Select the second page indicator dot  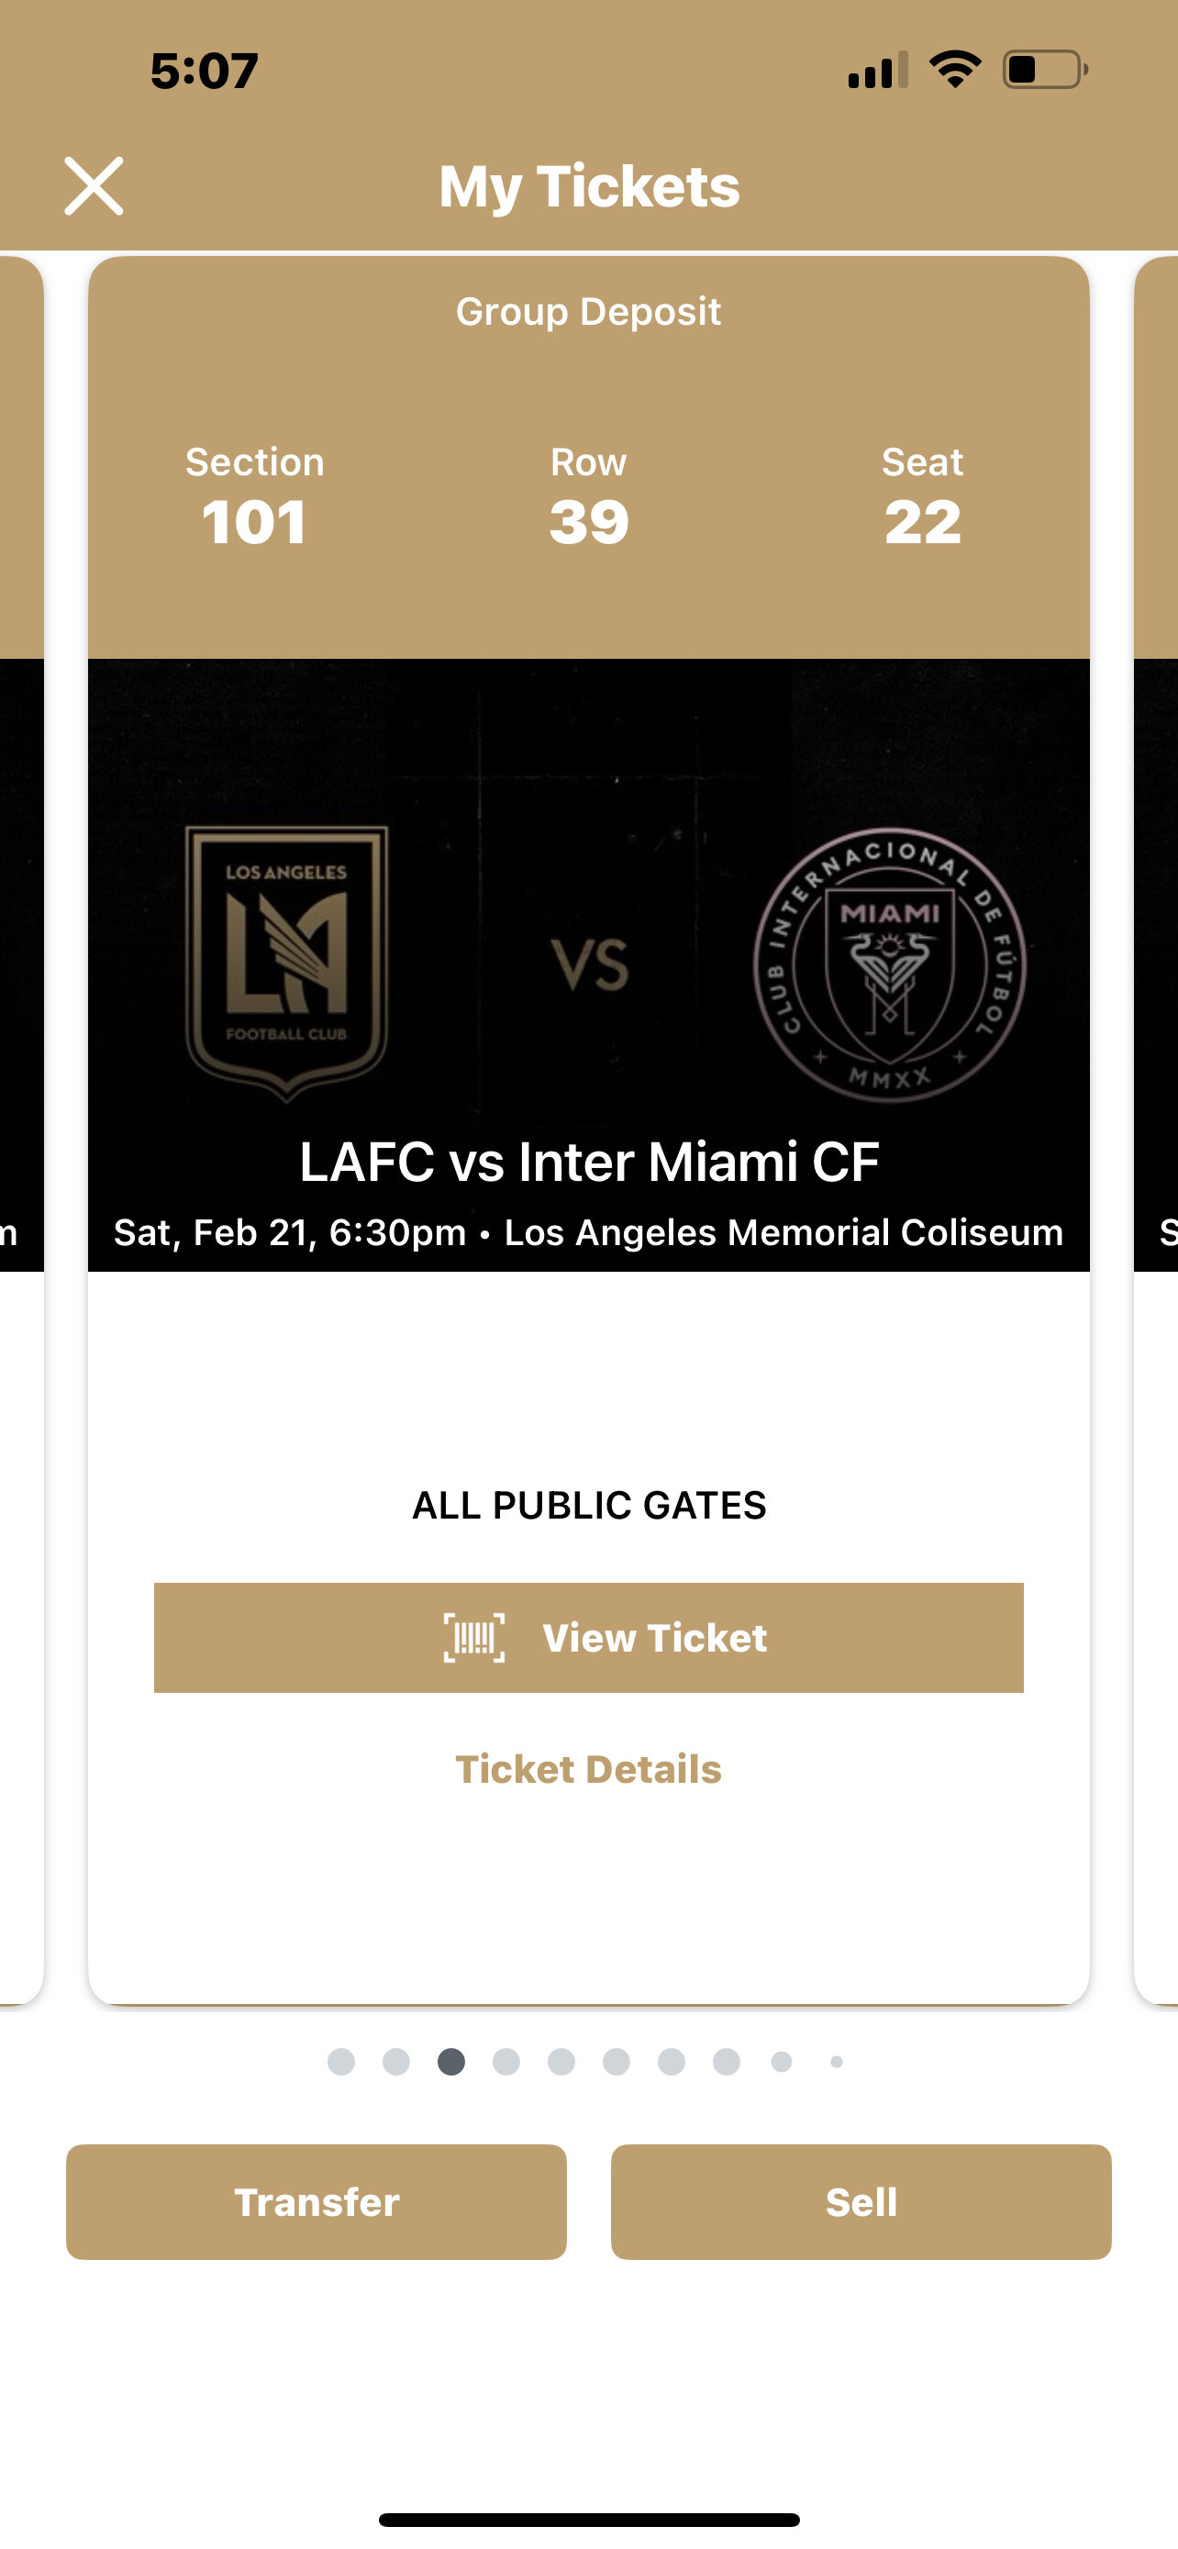point(396,2061)
